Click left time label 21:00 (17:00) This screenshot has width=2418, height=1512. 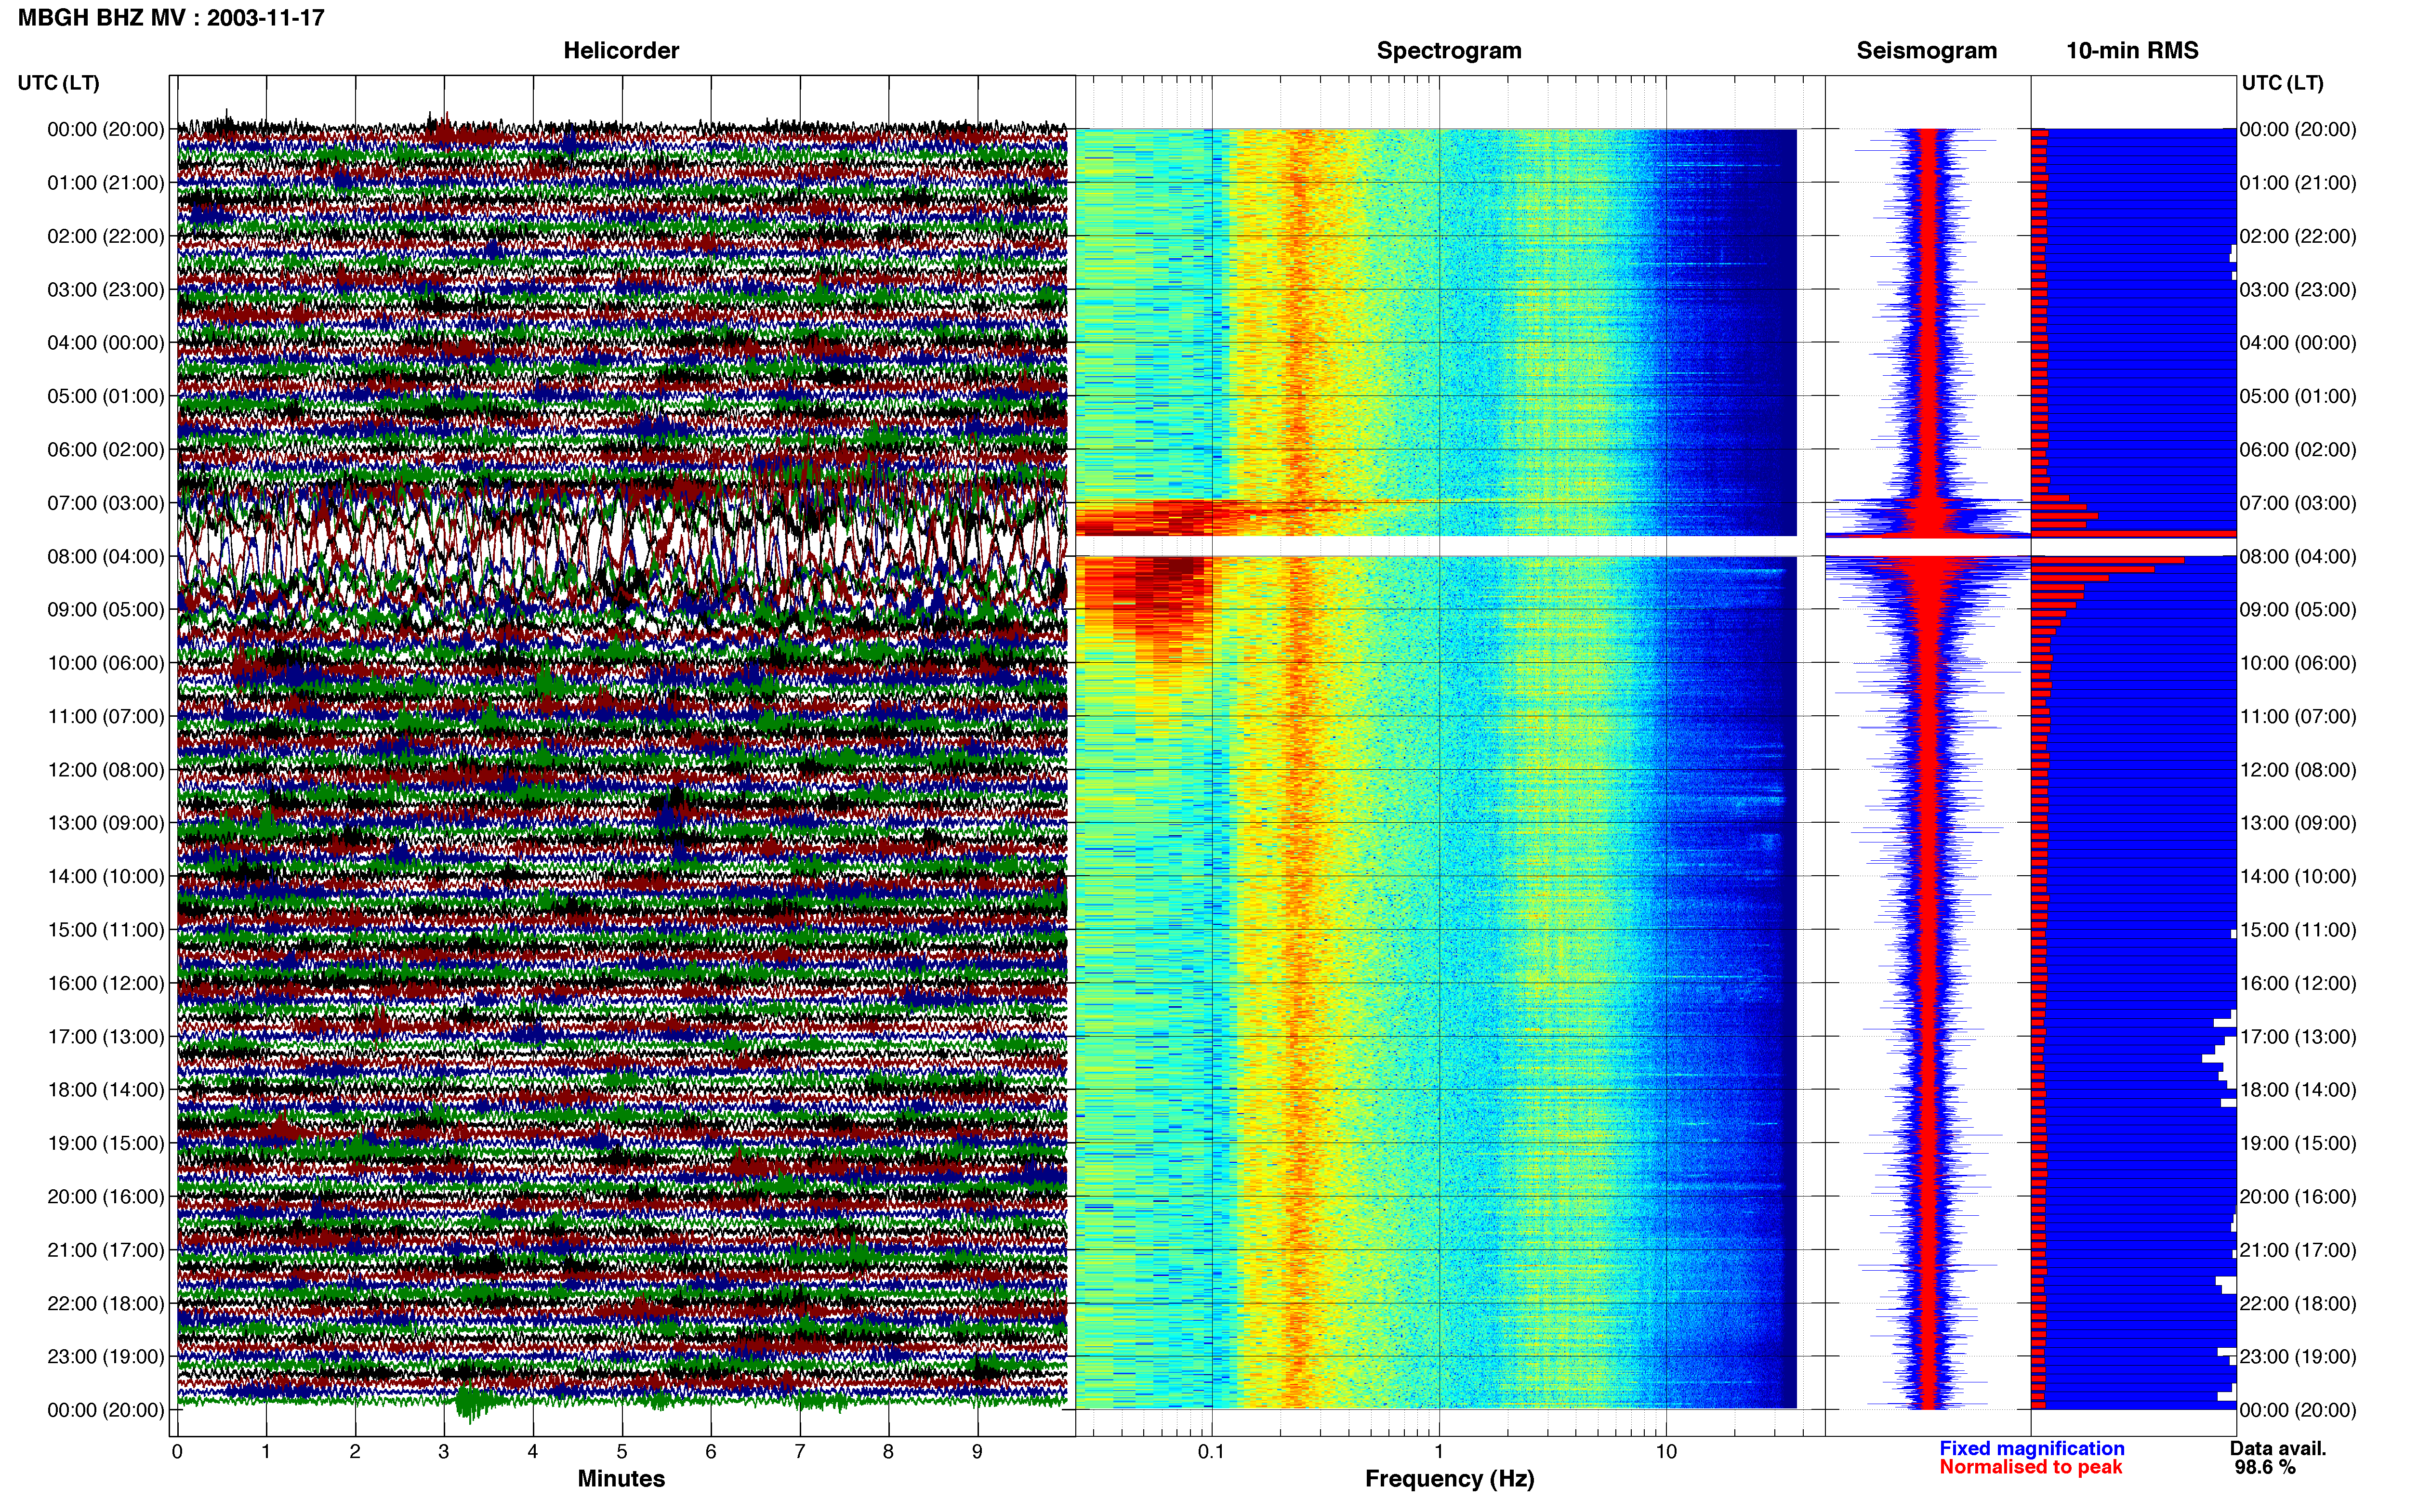[x=106, y=1249]
